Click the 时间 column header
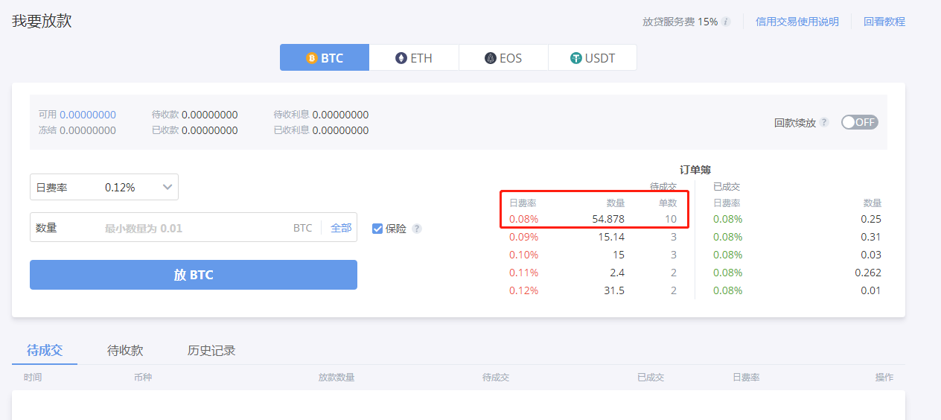 33,378
